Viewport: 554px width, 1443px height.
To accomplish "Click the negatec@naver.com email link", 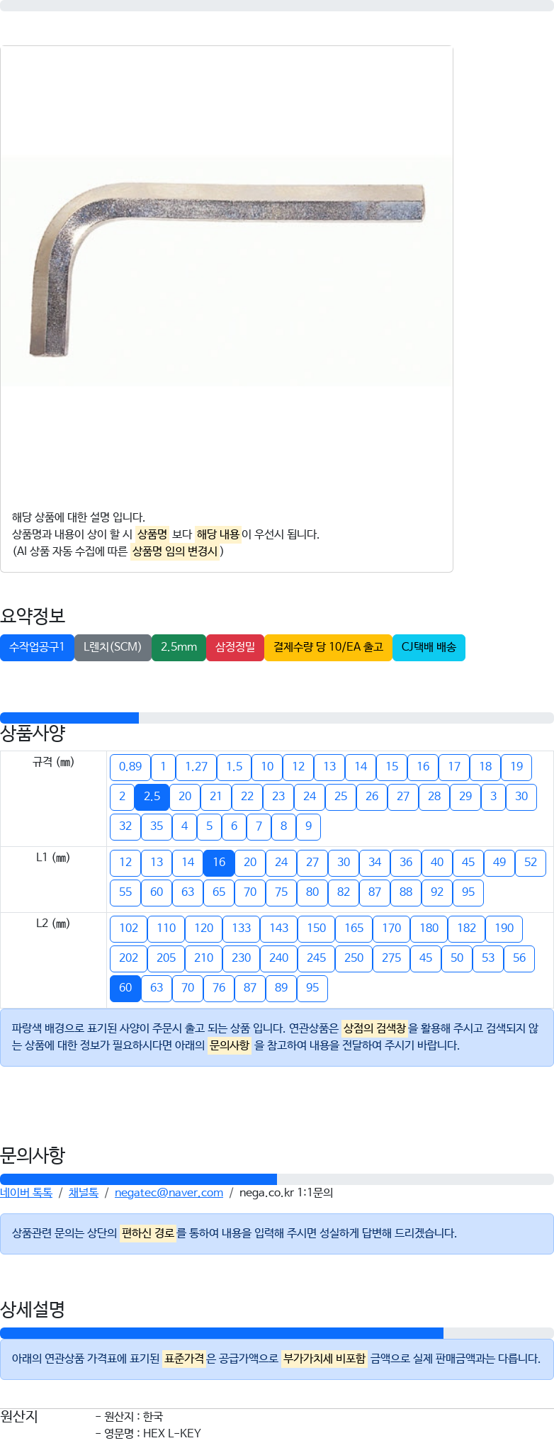I will tap(169, 1193).
